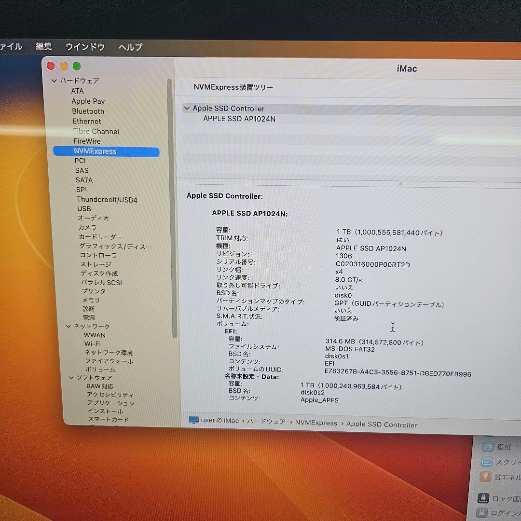Screen dimensions: 521x521
Task: Click the ログイン padlock icon
Action: 482,513
